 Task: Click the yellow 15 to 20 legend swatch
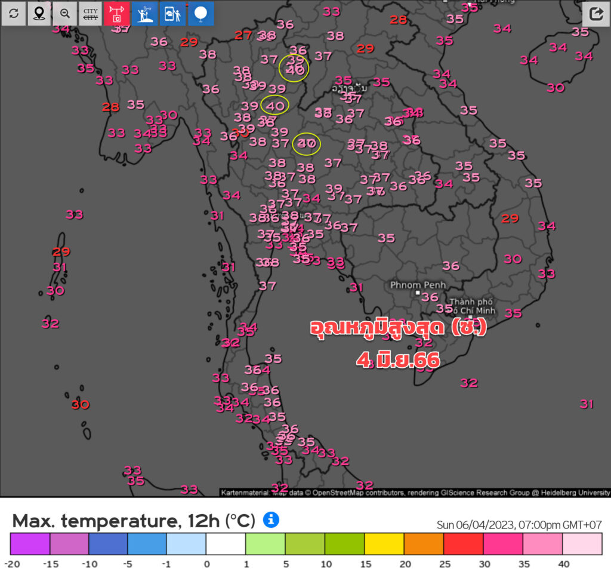coord(384,544)
